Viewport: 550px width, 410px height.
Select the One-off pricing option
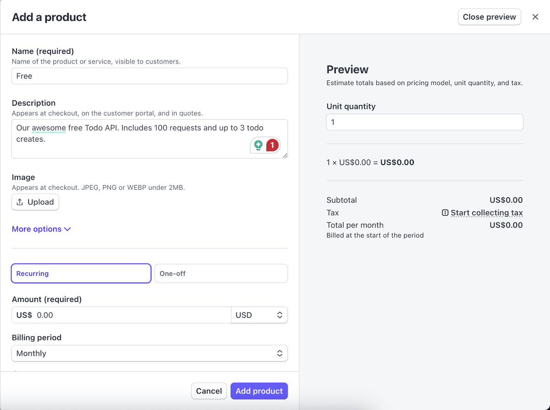tap(221, 273)
